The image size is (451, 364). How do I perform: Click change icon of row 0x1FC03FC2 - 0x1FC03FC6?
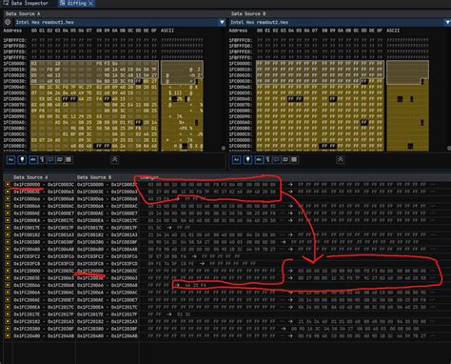(x=8, y=256)
